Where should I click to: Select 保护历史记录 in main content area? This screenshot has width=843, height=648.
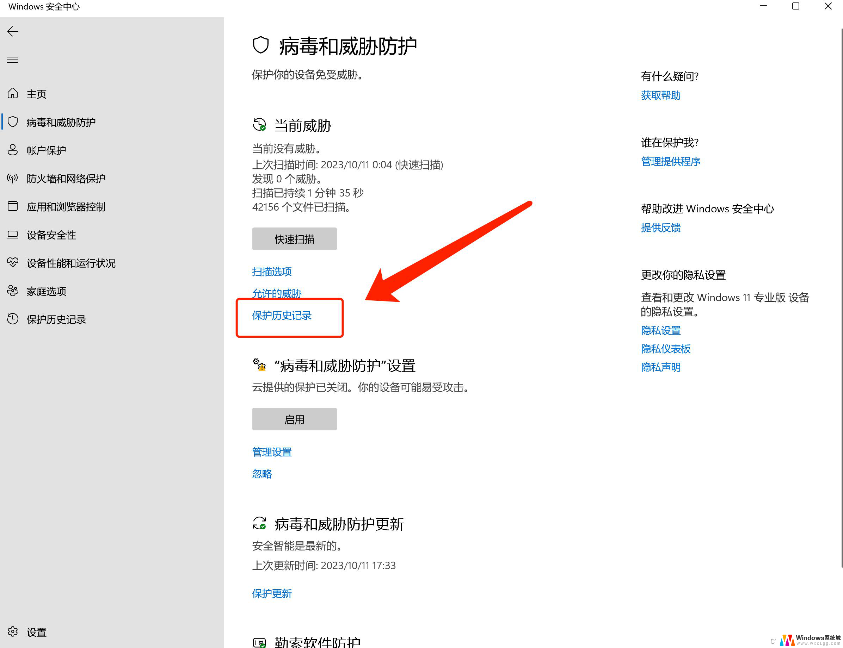pos(284,315)
